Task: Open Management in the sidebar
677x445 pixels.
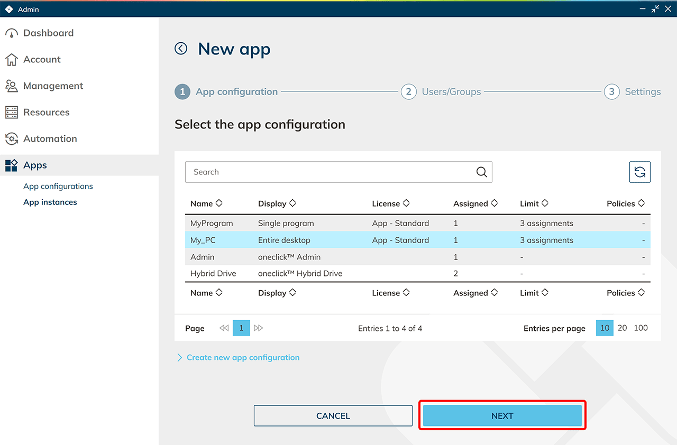Action: pyautogui.click(x=53, y=86)
